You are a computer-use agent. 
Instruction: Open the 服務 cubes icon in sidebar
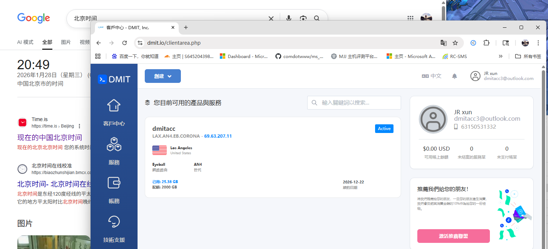click(114, 144)
